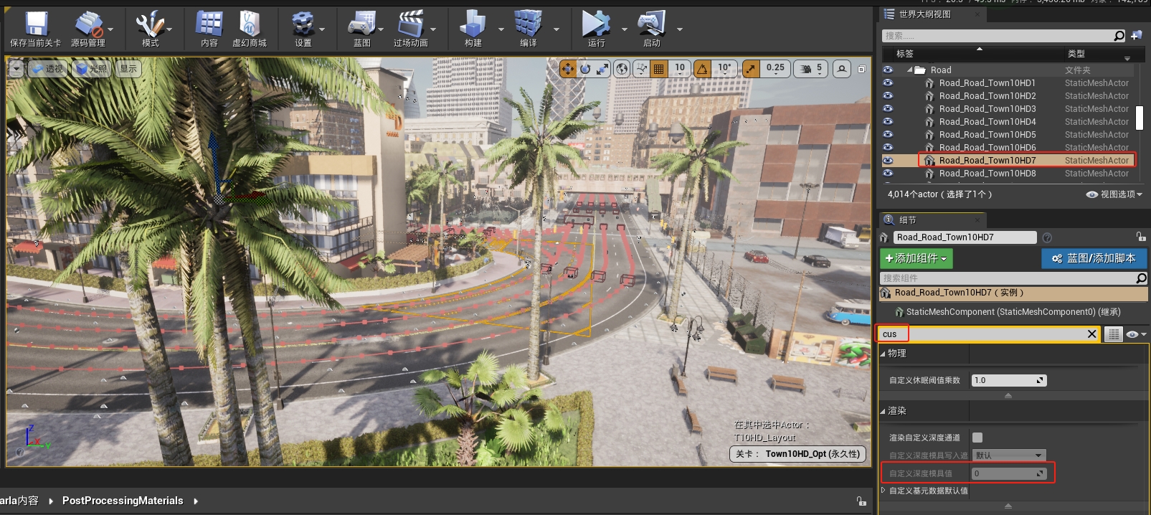Select the translate gizmo tool in viewport
Image resolution: width=1151 pixels, height=515 pixels.
tap(567, 69)
